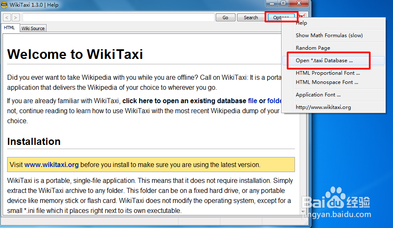Select Help from the Options menu
The image size is (393, 228).
(334, 23)
